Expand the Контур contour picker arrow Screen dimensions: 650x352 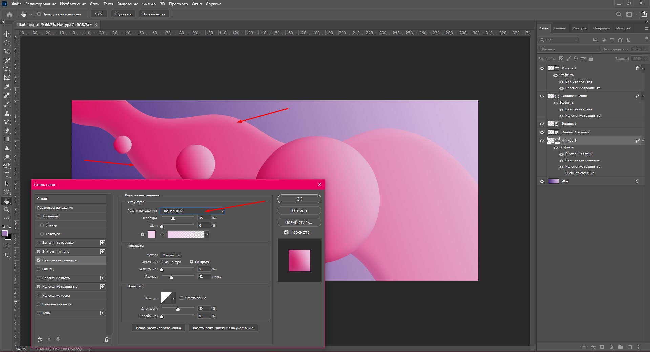tap(174, 298)
